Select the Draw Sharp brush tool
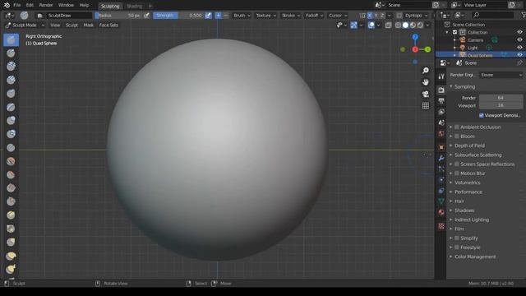Screen dimensions: 526x296 click(x=11, y=53)
